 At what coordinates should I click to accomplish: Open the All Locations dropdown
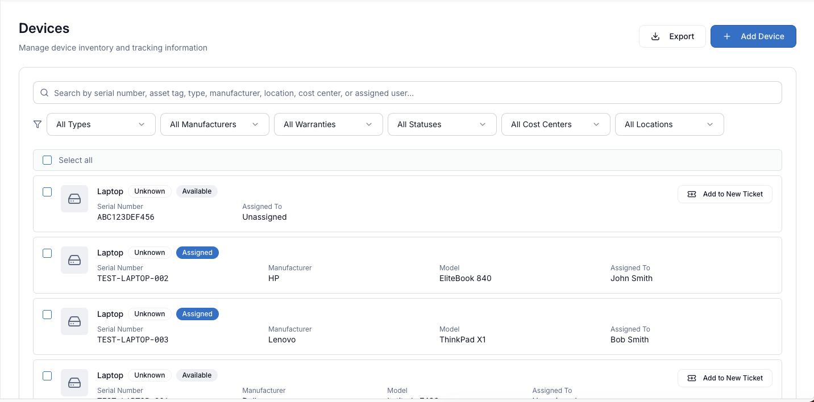(x=669, y=124)
